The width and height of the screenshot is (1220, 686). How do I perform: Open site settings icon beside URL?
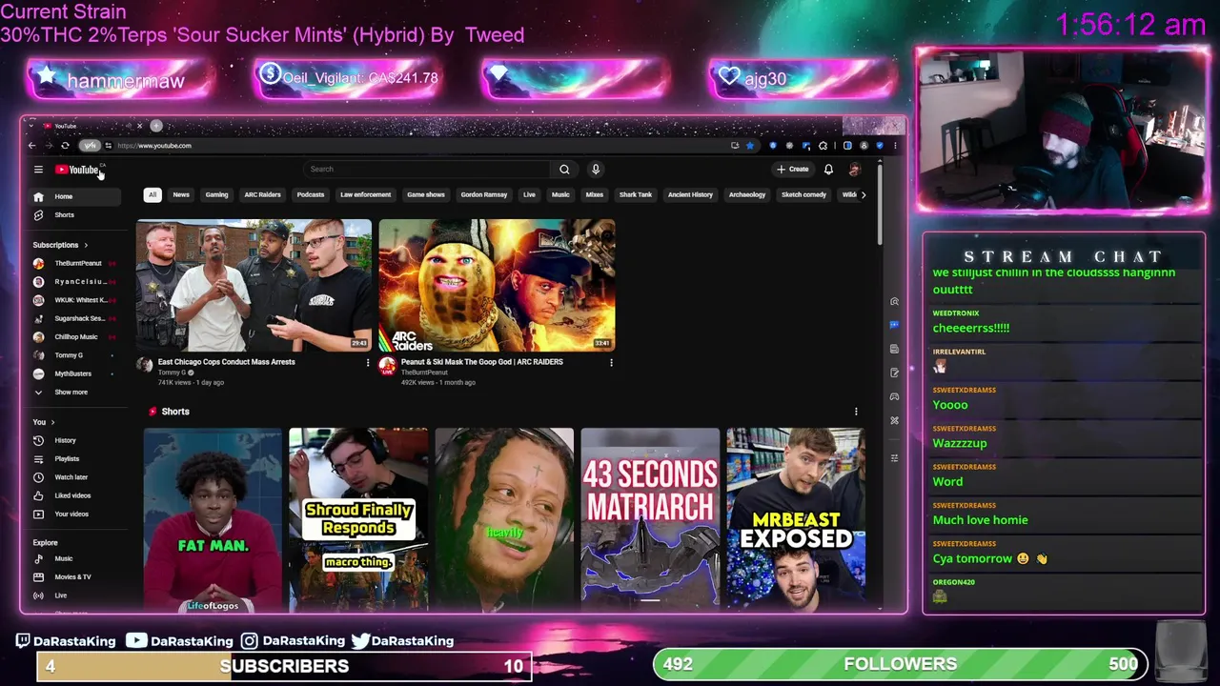point(108,146)
